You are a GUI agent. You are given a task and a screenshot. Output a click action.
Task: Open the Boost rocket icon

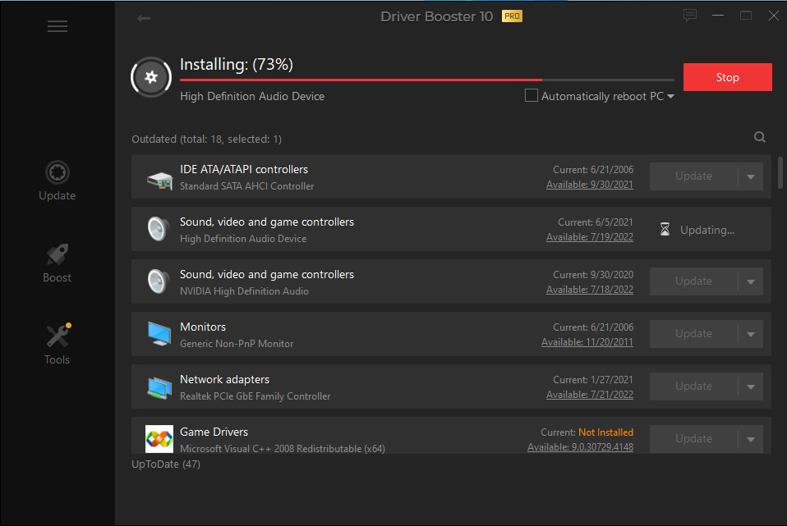[x=58, y=255]
